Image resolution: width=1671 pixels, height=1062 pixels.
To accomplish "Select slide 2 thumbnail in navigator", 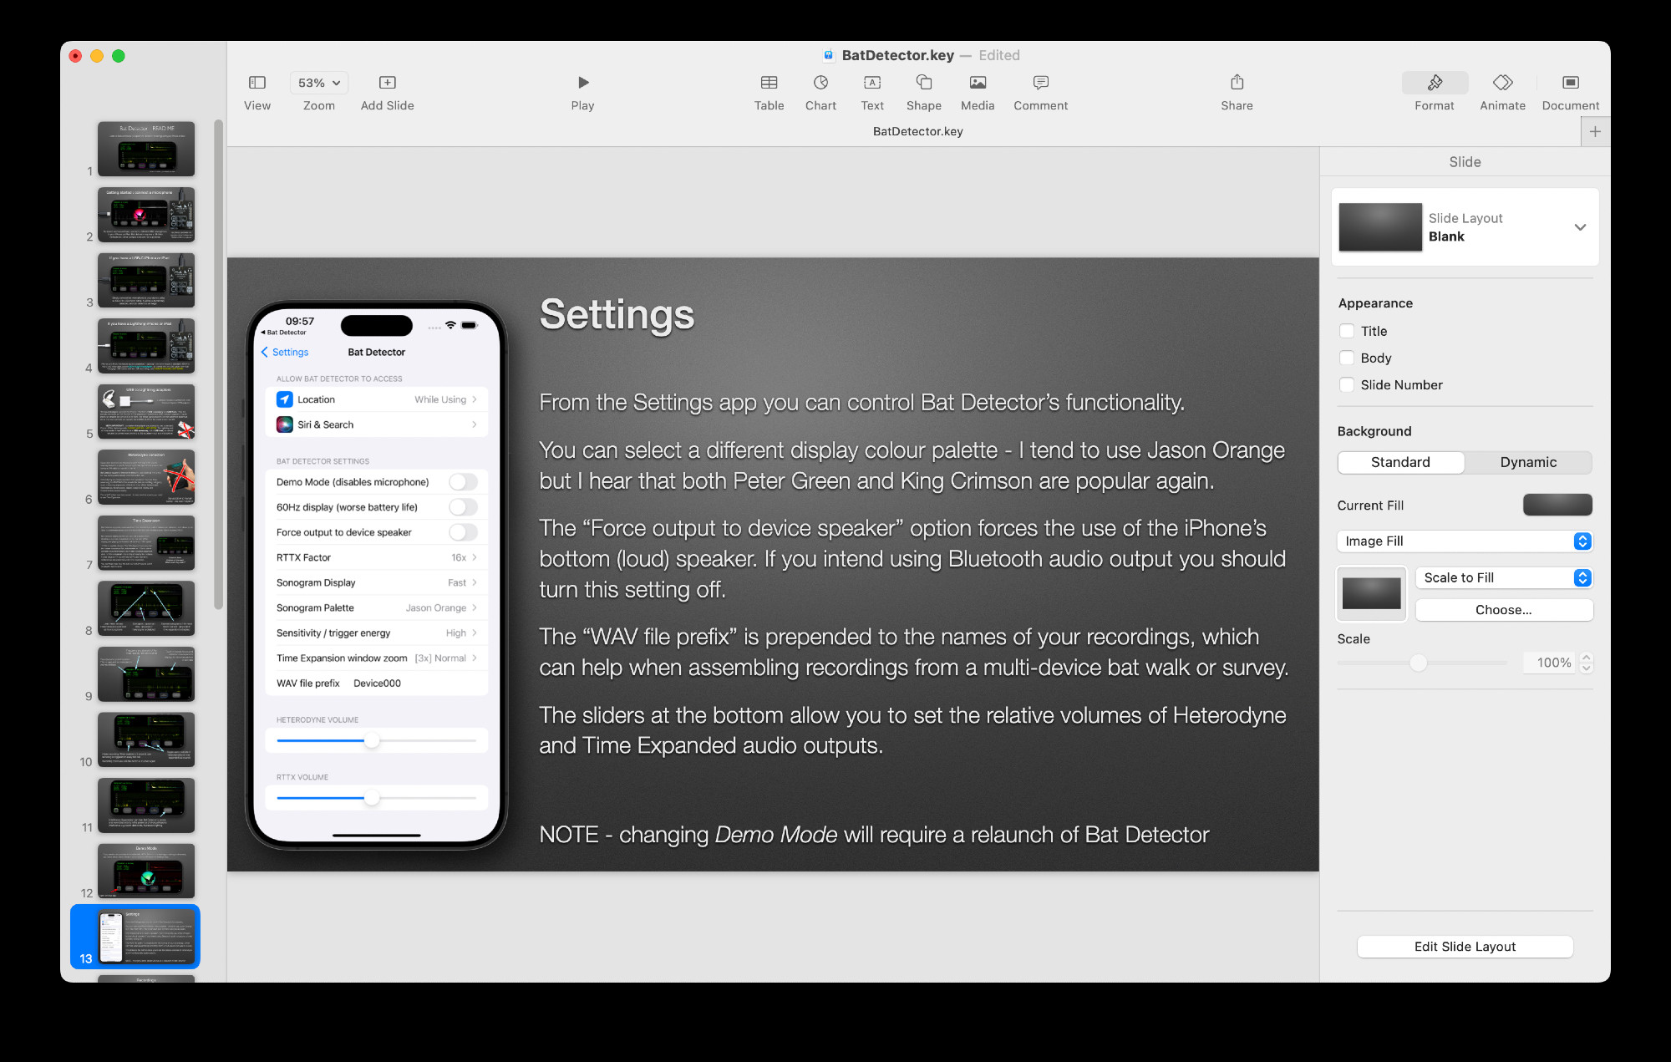I will [x=146, y=215].
